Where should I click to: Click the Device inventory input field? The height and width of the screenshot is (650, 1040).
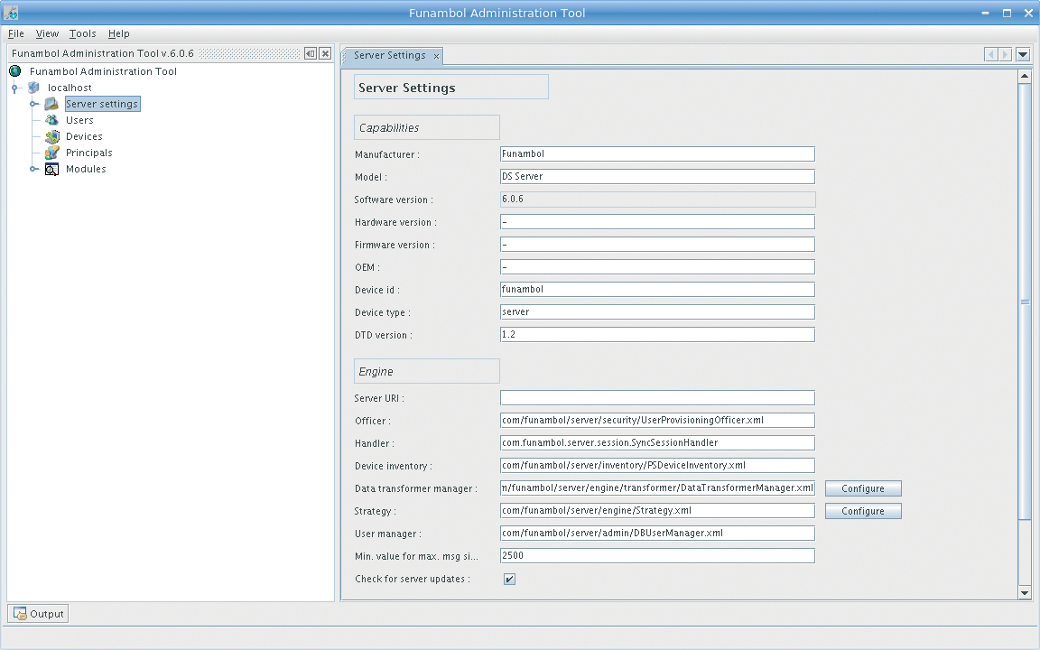(657, 466)
